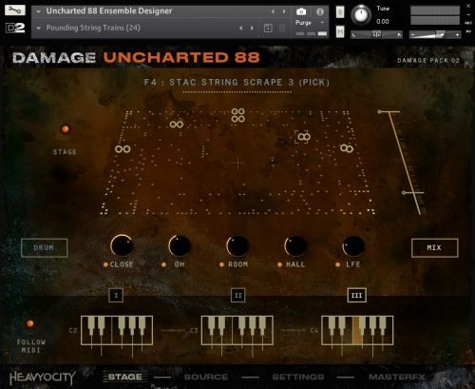Click the MIX button

(434, 247)
